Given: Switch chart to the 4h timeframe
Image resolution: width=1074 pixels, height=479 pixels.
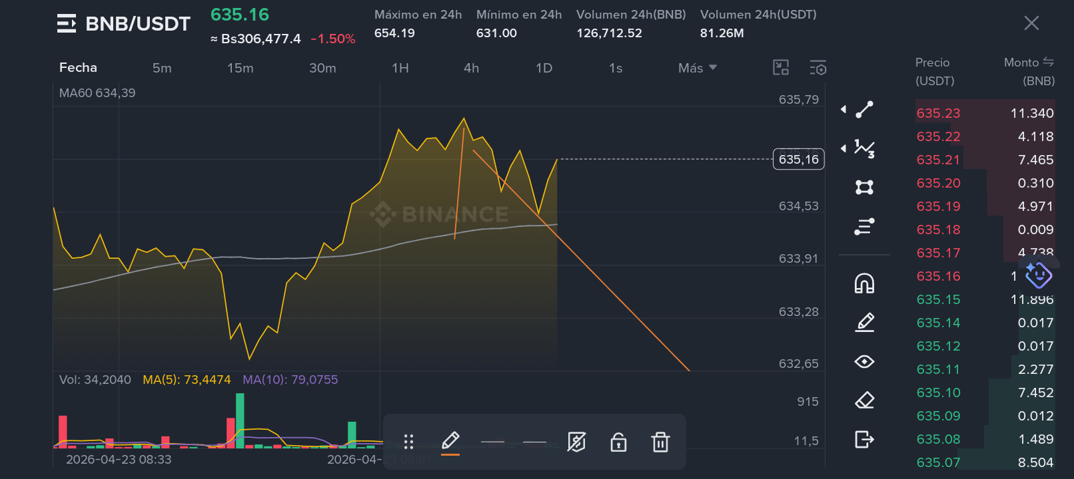Looking at the screenshot, I should pos(471,68).
